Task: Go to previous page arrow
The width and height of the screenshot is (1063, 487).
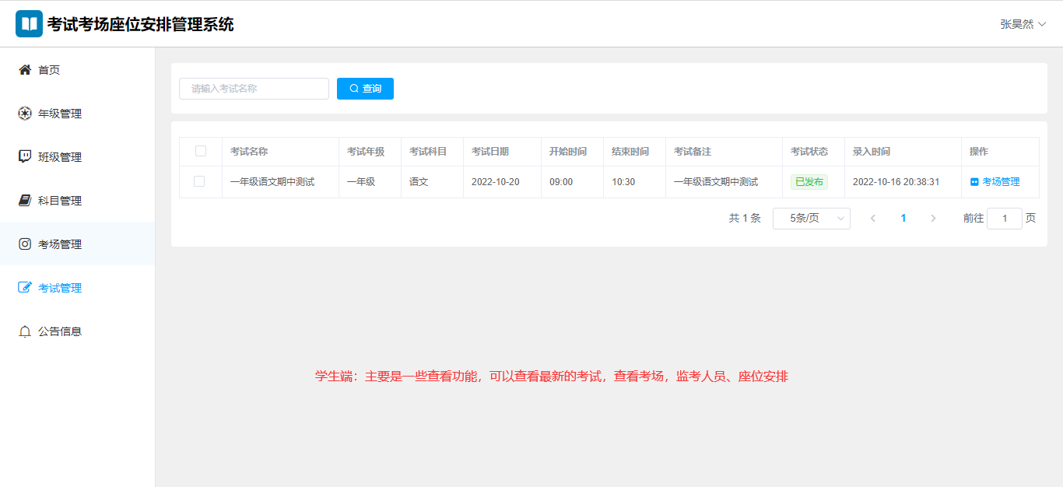Action: (x=873, y=219)
